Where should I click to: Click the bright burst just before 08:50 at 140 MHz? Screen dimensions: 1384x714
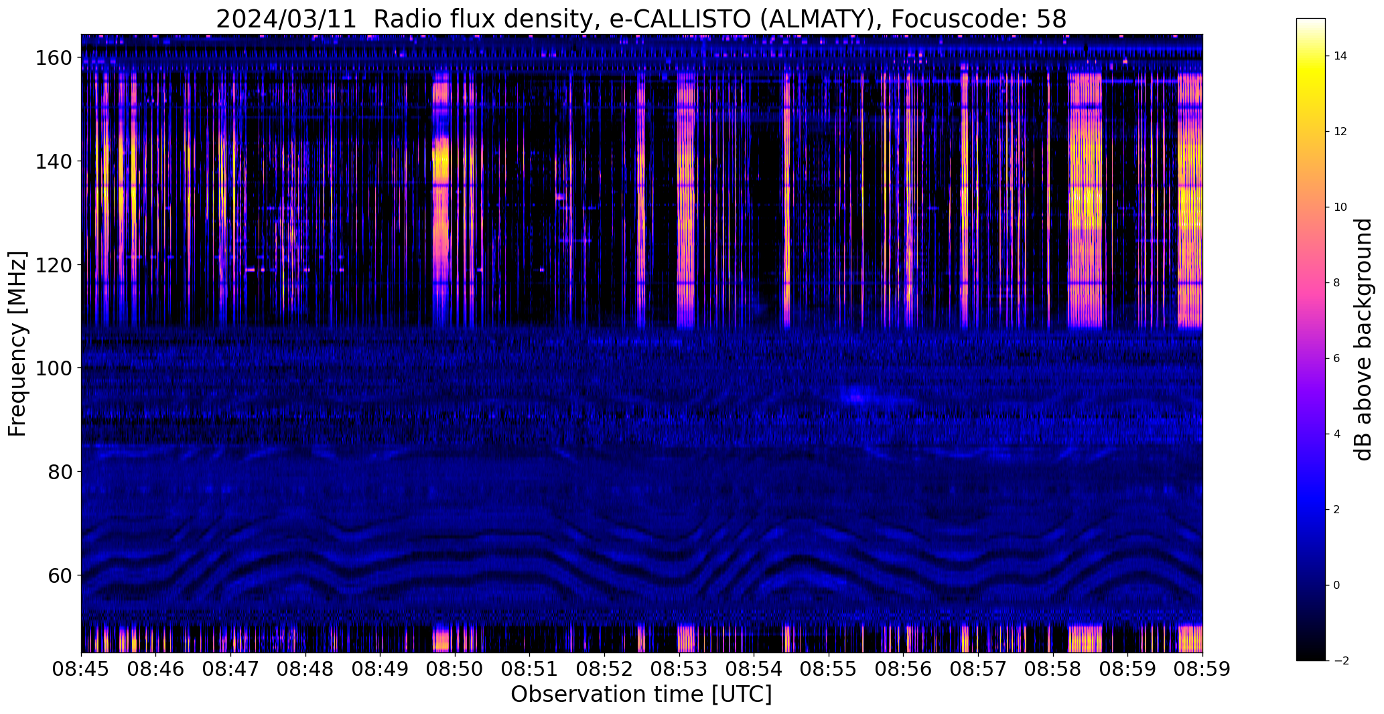tap(440, 161)
